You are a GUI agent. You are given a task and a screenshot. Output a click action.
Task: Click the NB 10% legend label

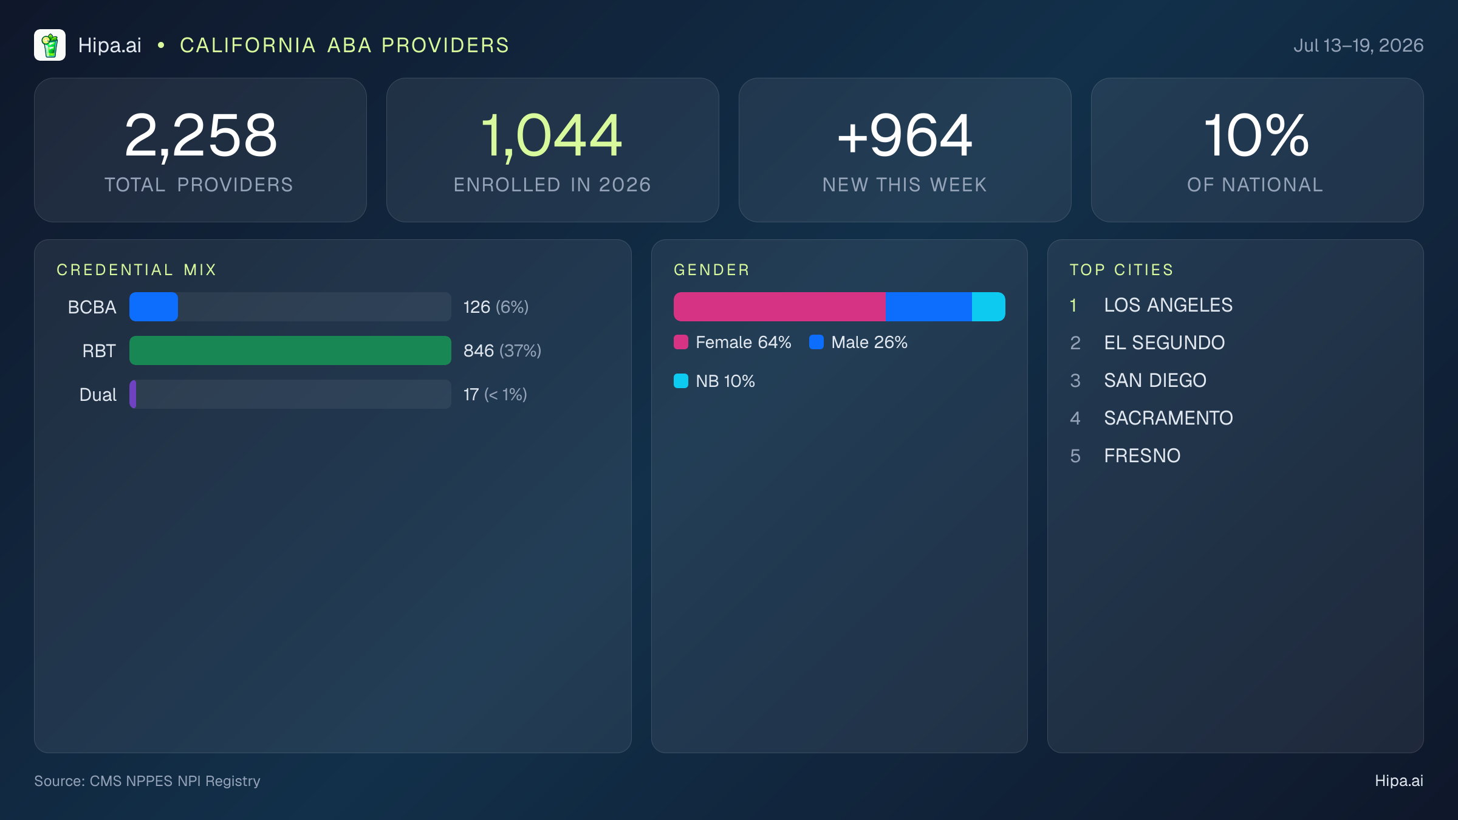pyautogui.click(x=725, y=381)
